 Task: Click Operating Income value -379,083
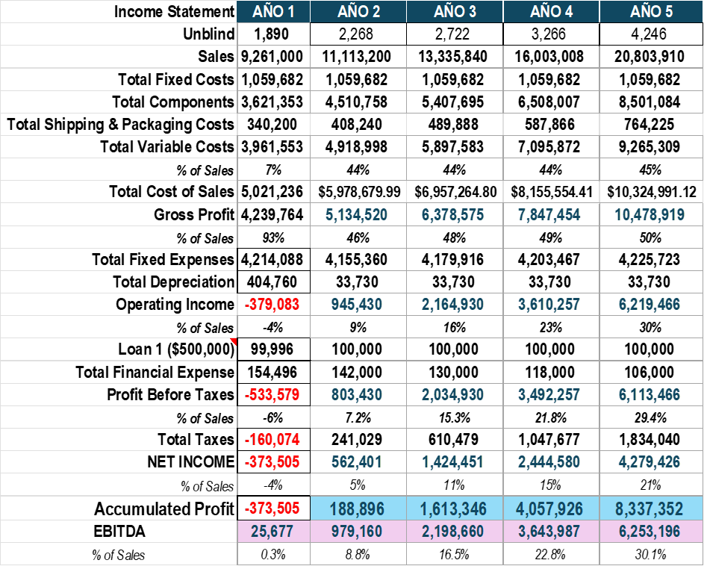272,305
